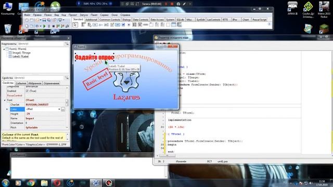Screen dimensions: 333x187
Task: Select Image1: TImage in component tree
Action: 21,53
